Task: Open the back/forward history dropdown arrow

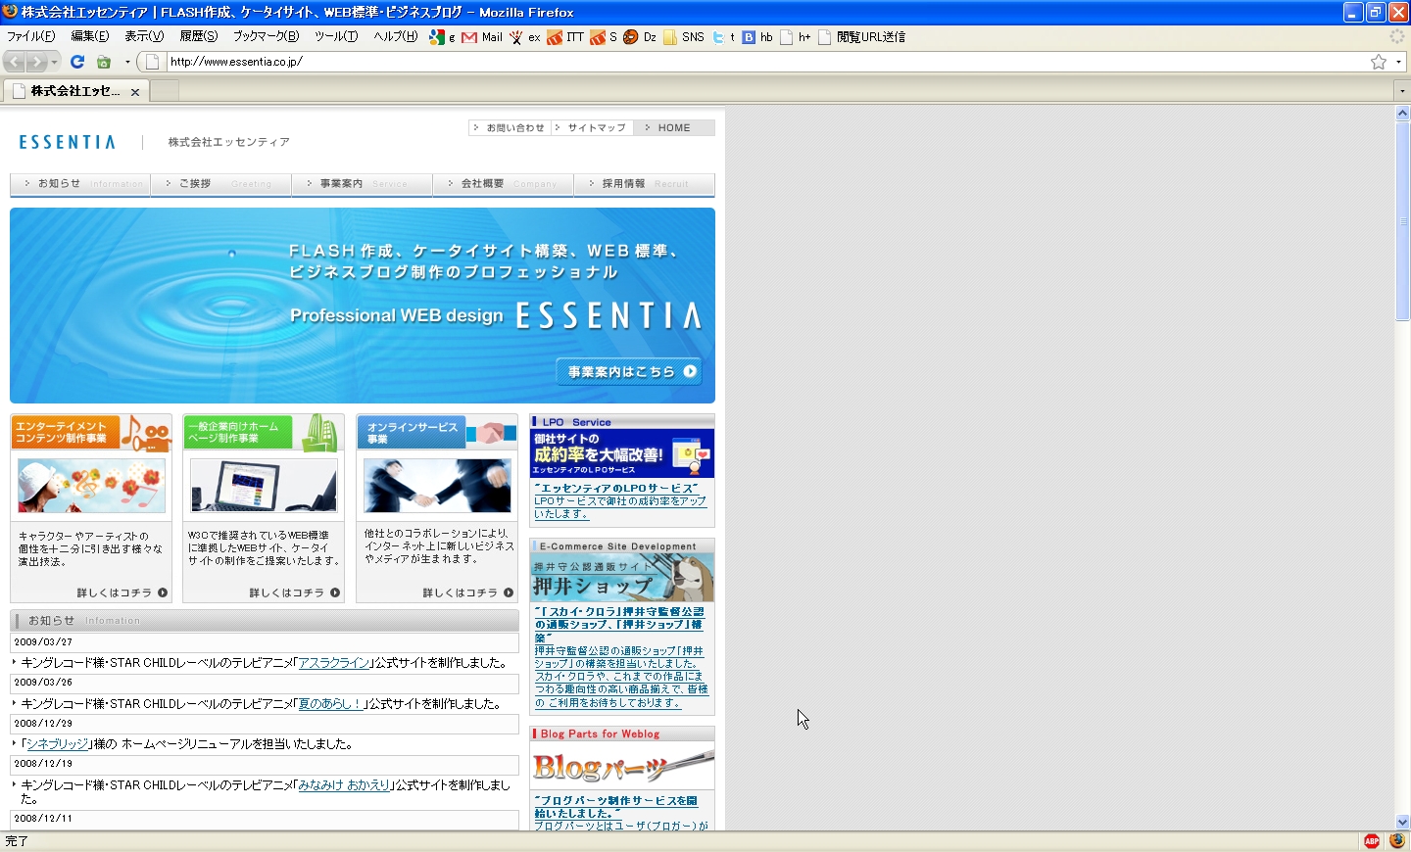Action: (54, 62)
